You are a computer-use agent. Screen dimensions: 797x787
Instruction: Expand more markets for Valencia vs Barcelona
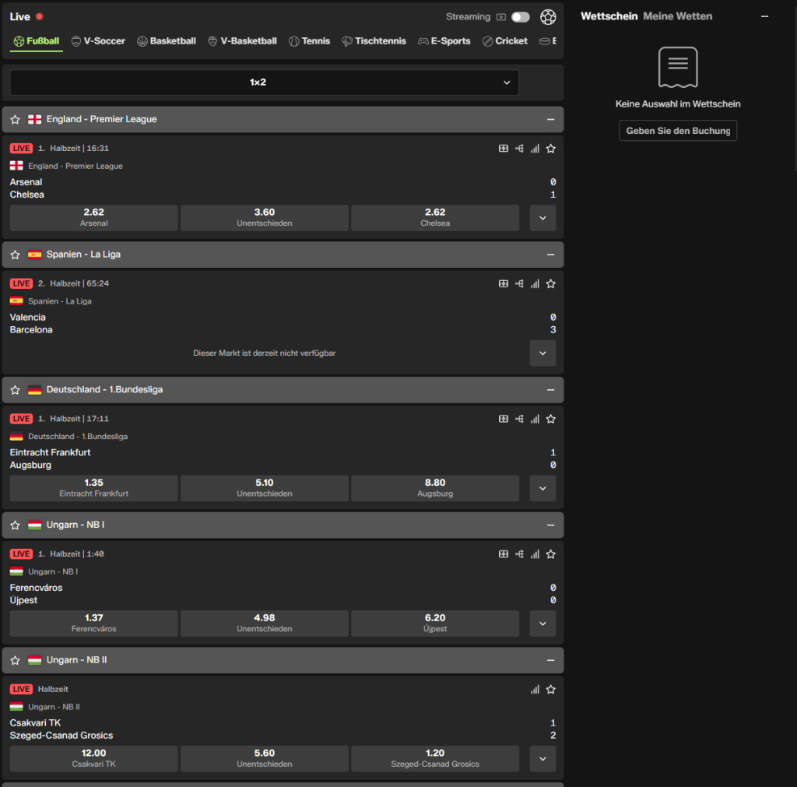coord(542,353)
